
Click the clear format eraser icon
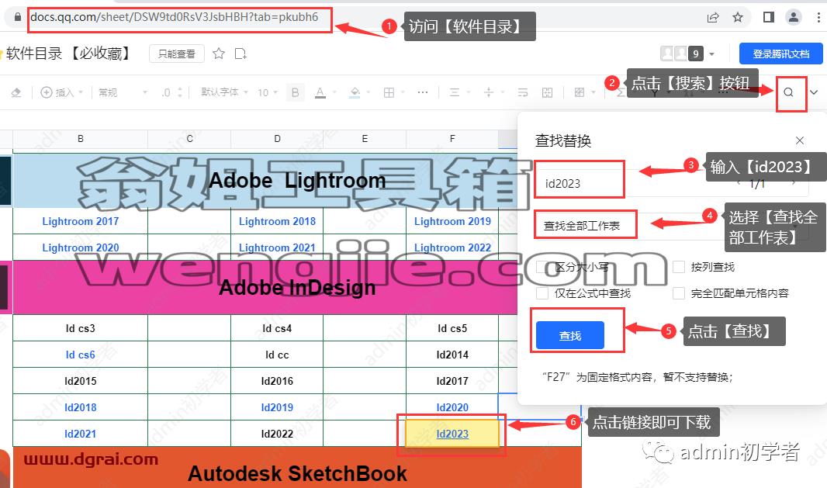pyautogui.click(x=16, y=93)
